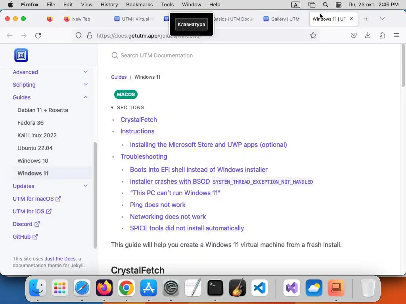Click the sidebar navigation scrollbar

[x=95, y=195]
